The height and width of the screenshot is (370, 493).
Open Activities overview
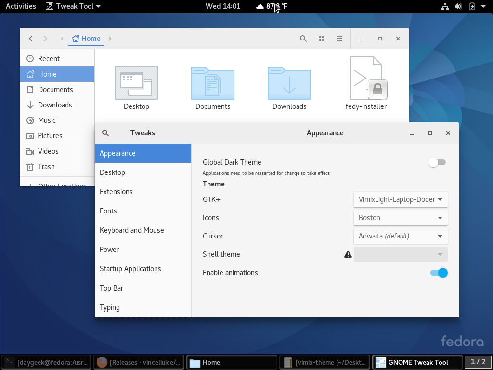[21, 6]
